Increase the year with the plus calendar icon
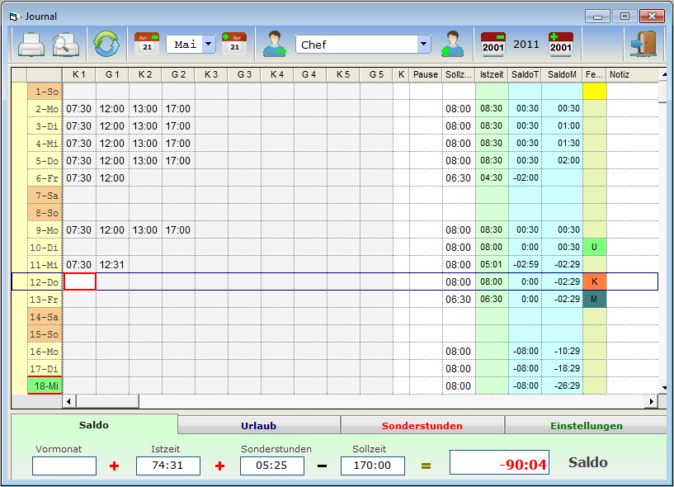 click(x=561, y=45)
